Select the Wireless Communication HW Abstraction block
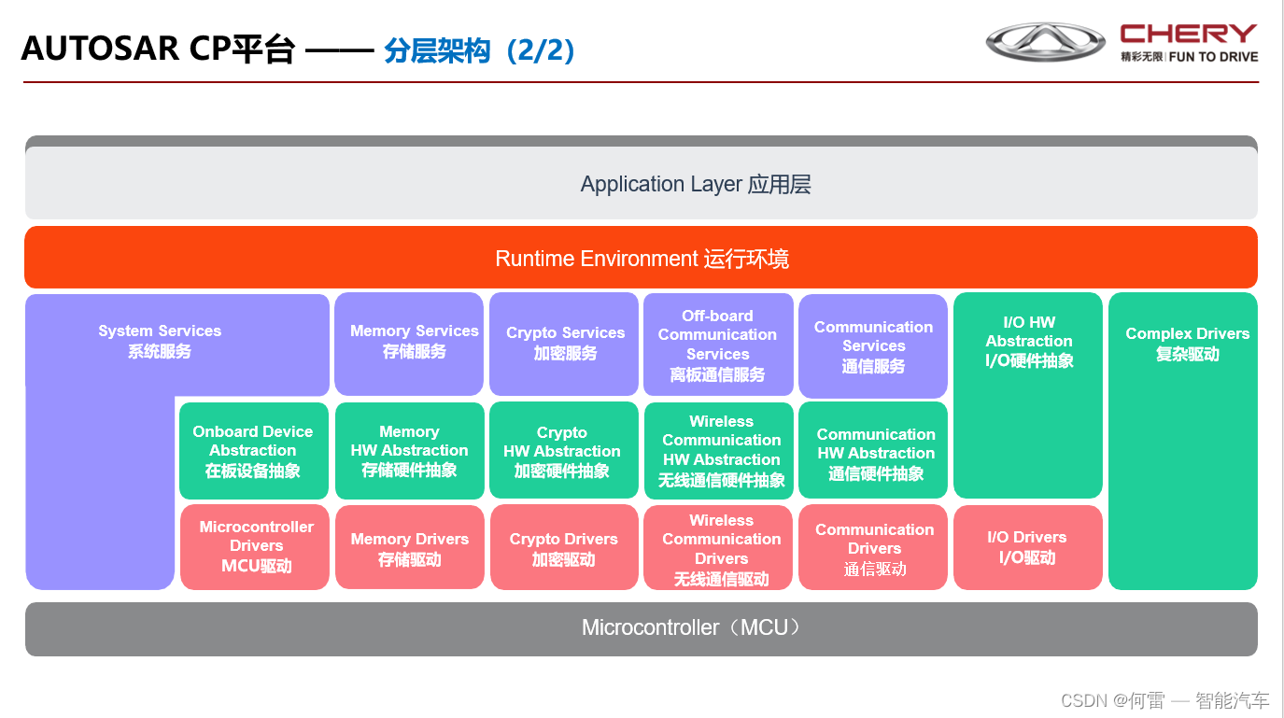The height and width of the screenshot is (718, 1284). click(718, 450)
